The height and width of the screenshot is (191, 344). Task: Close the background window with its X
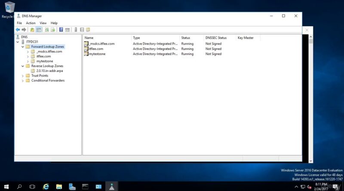tap(307, 30)
